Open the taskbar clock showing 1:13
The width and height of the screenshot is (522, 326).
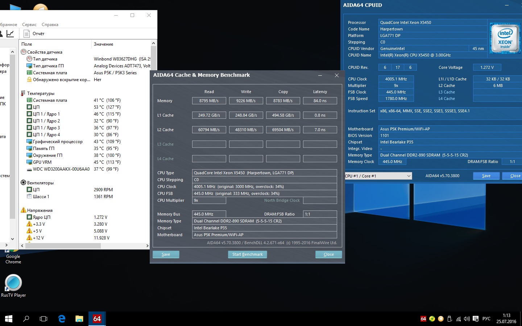click(506, 319)
